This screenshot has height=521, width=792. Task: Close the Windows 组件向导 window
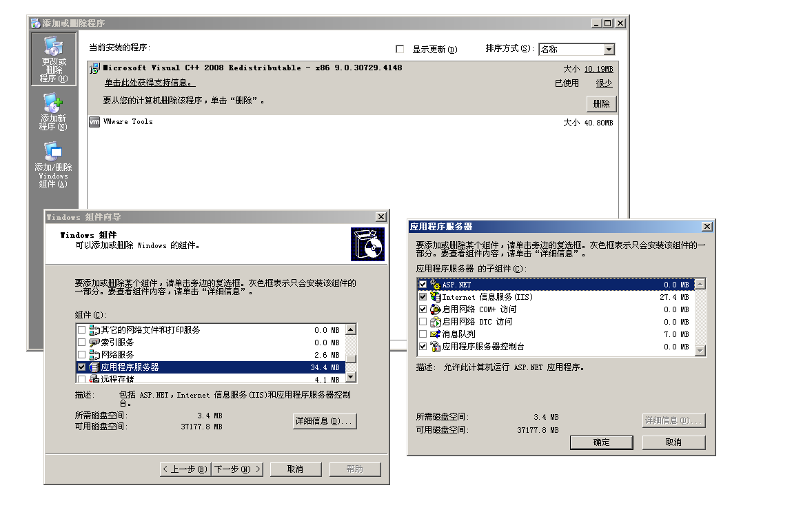coord(381,217)
